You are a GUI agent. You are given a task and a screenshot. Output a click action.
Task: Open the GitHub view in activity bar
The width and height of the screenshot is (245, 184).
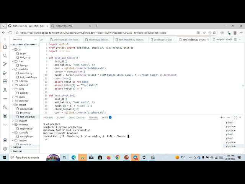tap(5, 116)
